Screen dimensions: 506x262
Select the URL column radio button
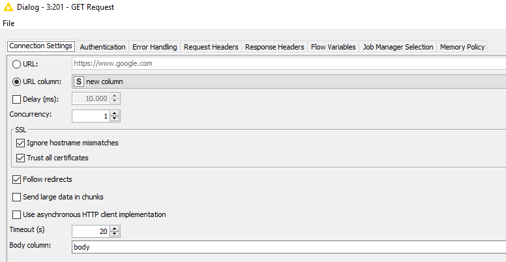coord(17,81)
